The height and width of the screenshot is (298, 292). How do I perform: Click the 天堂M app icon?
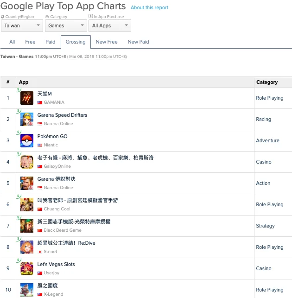pos(27,98)
